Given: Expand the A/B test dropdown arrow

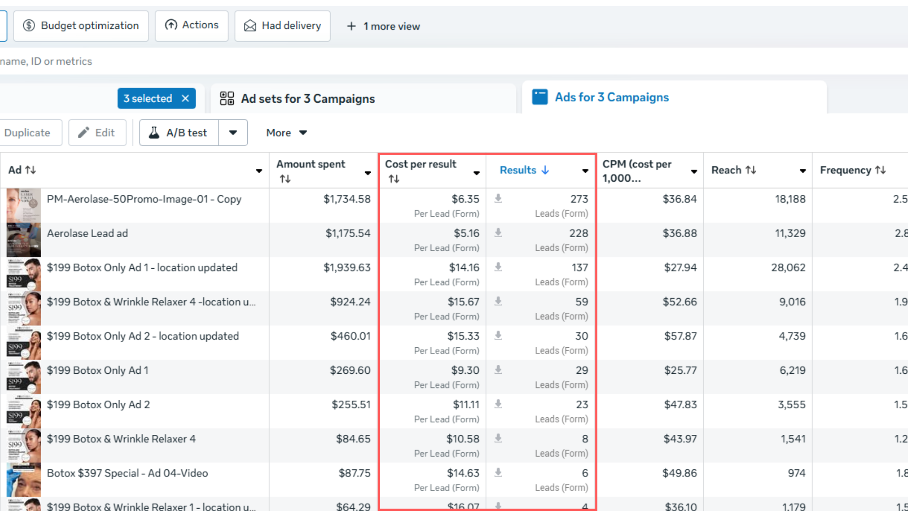Looking at the screenshot, I should click(x=233, y=133).
